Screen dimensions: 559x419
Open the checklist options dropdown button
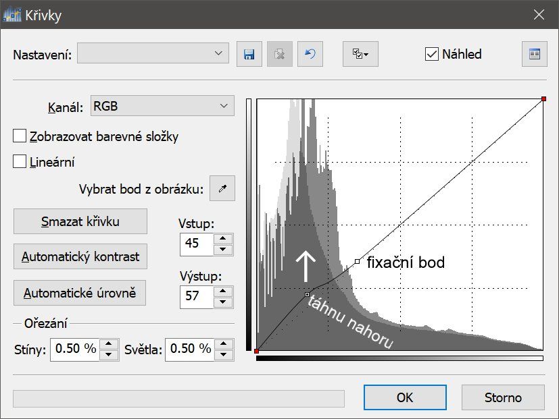360,54
